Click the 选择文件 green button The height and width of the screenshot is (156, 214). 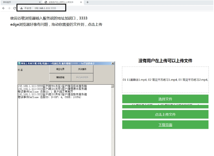(165, 99)
